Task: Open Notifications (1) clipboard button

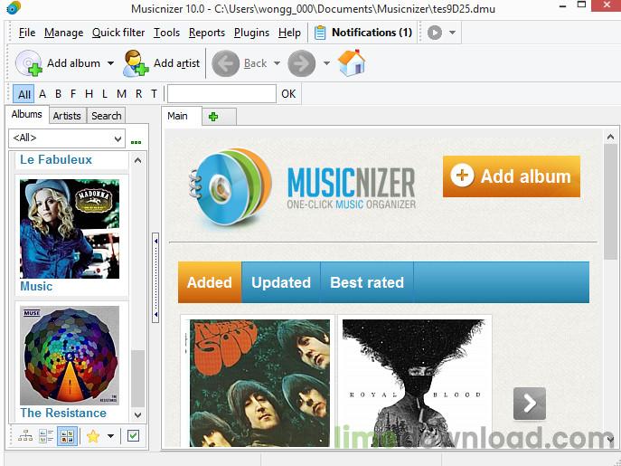Action: click(x=363, y=33)
